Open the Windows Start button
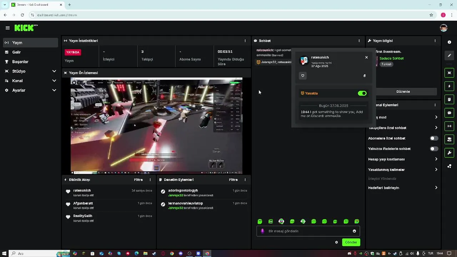 coord(4,253)
